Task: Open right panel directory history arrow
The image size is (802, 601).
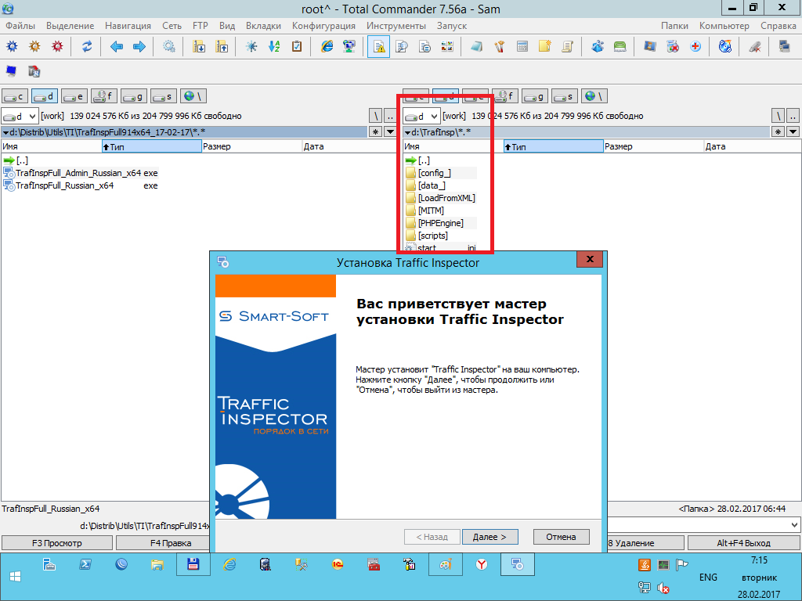Action: [793, 131]
